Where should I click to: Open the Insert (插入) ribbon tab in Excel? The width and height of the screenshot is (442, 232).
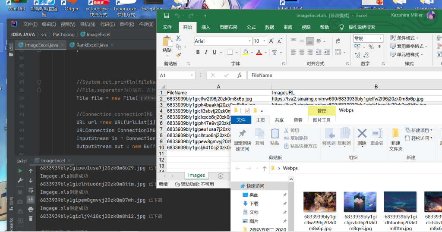click(x=206, y=27)
